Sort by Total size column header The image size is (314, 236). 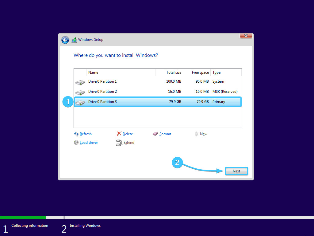174,73
